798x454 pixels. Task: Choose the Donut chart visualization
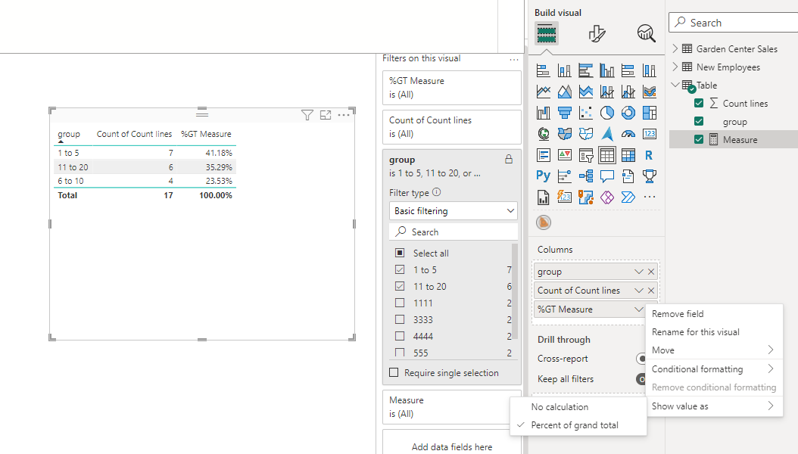628,112
